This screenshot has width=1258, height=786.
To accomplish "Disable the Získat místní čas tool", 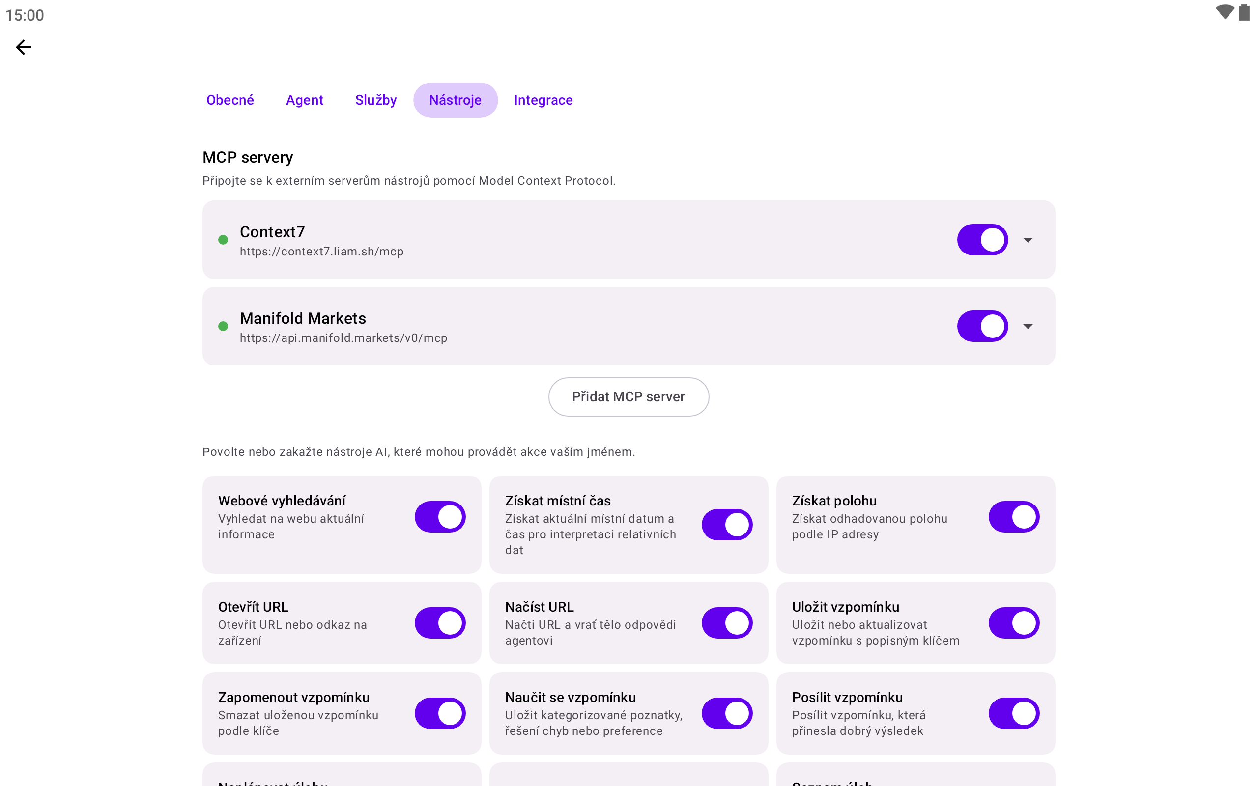I will [x=727, y=525].
